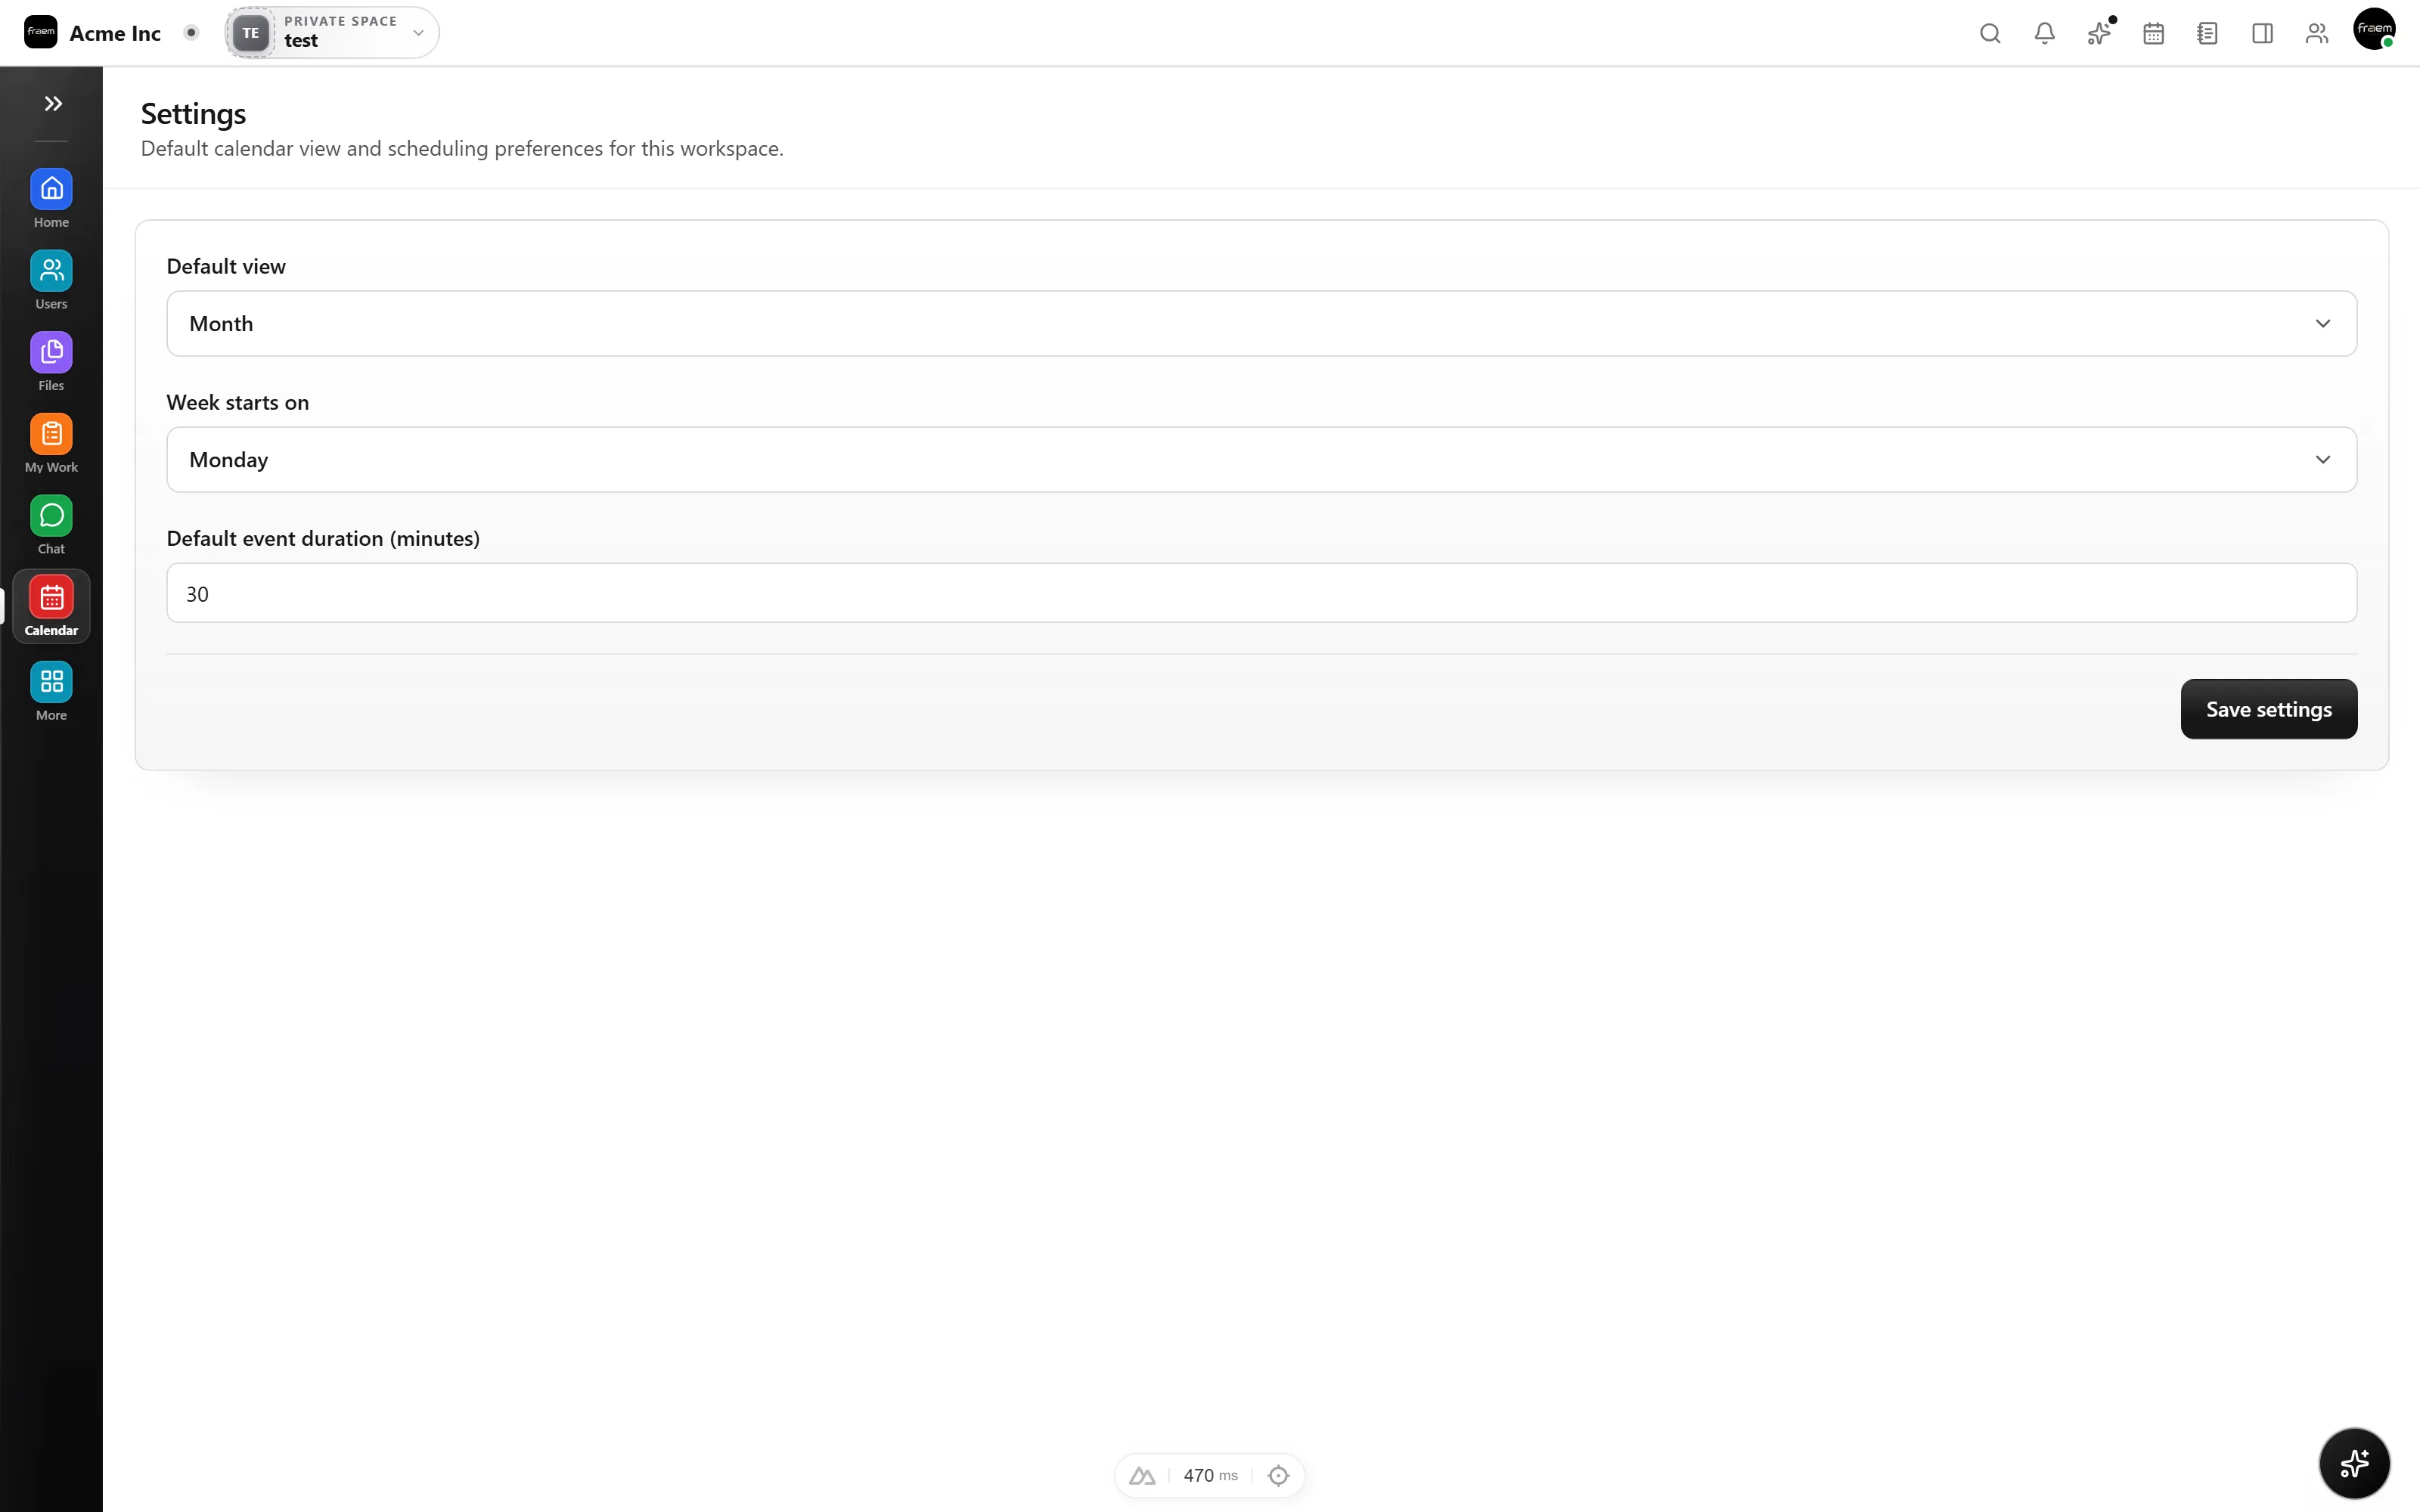Viewport: 2420px width, 1512px height.
Task: Open Chat from the sidebar
Action: tap(51, 526)
